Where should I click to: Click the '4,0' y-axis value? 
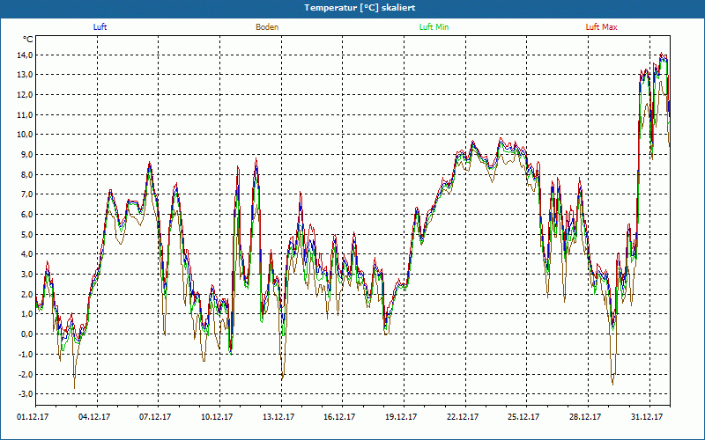(26, 254)
